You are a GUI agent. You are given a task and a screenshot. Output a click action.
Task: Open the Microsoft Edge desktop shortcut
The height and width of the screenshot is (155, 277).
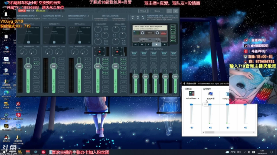click(6, 95)
